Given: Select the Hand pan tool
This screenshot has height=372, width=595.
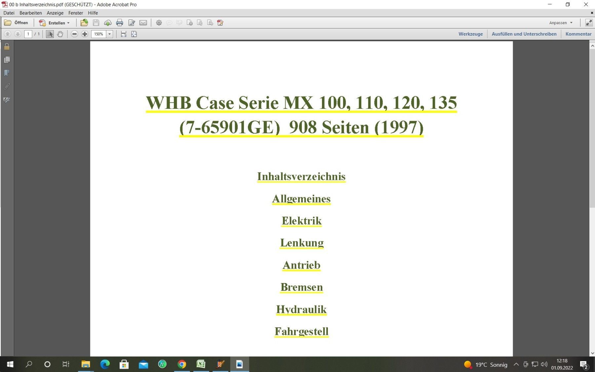Looking at the screenshot, I should pyautogui.click(x=60, y=34).
